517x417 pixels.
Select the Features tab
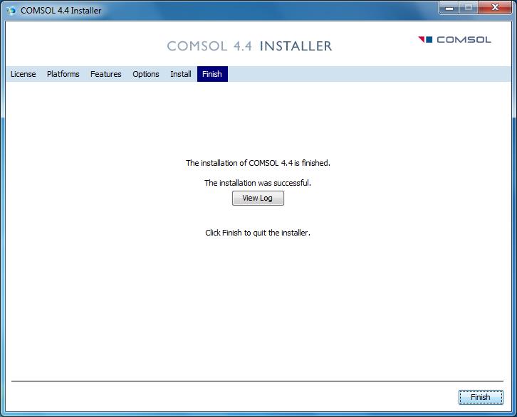tap(105, 74)
